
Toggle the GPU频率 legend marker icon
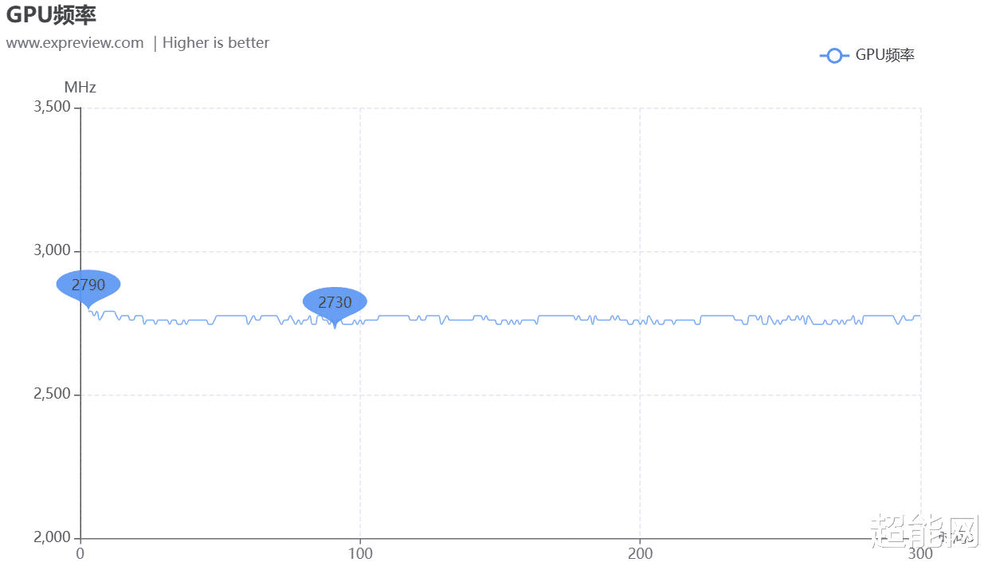(x=833, y=56)
